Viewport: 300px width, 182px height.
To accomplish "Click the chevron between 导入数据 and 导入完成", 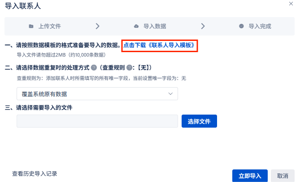I will (x=203, y=26).
